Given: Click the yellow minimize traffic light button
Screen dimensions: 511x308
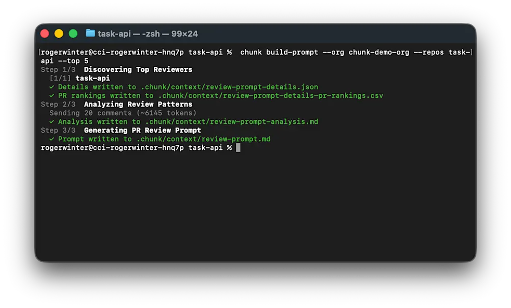Looking at the screenshot, I should click(59, 33).
